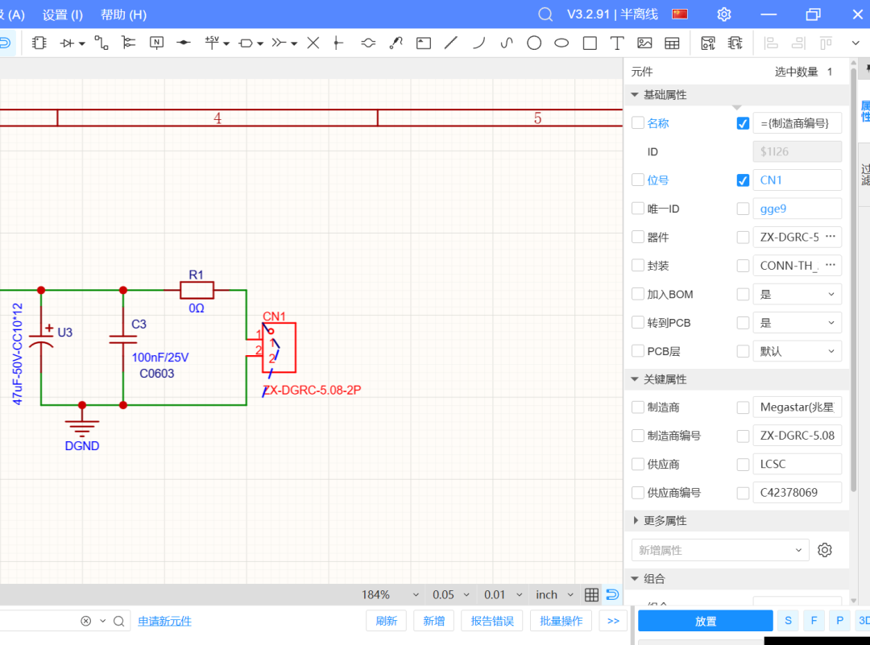The image size is (870, 645).
Task: Click the insert image tool icon
Action: click(644, 43)
